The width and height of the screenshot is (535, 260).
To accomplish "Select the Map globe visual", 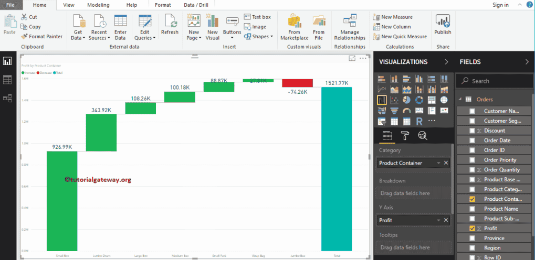I will pos(444,100).
